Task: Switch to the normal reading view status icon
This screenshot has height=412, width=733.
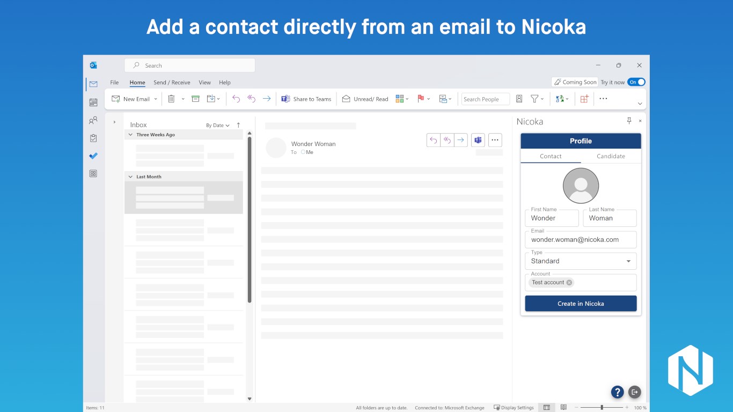Action: coord(546,408)
